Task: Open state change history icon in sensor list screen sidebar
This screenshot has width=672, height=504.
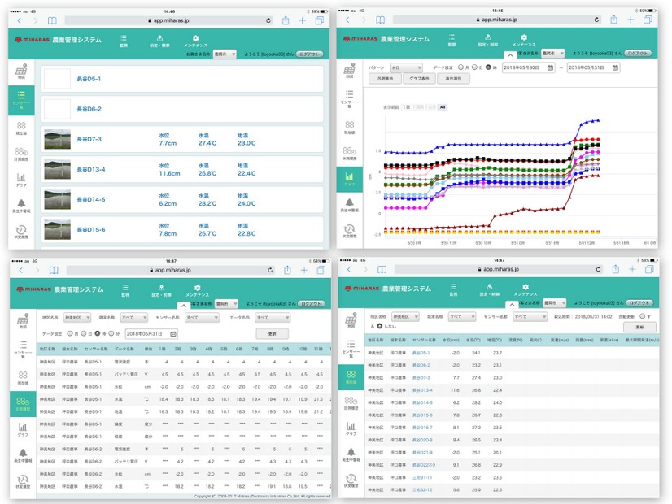Action: 21,232
